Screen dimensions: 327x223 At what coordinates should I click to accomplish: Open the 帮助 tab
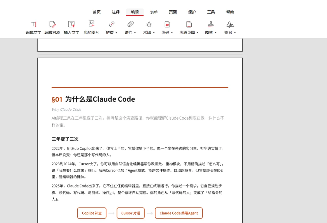(x=230, y=12)
